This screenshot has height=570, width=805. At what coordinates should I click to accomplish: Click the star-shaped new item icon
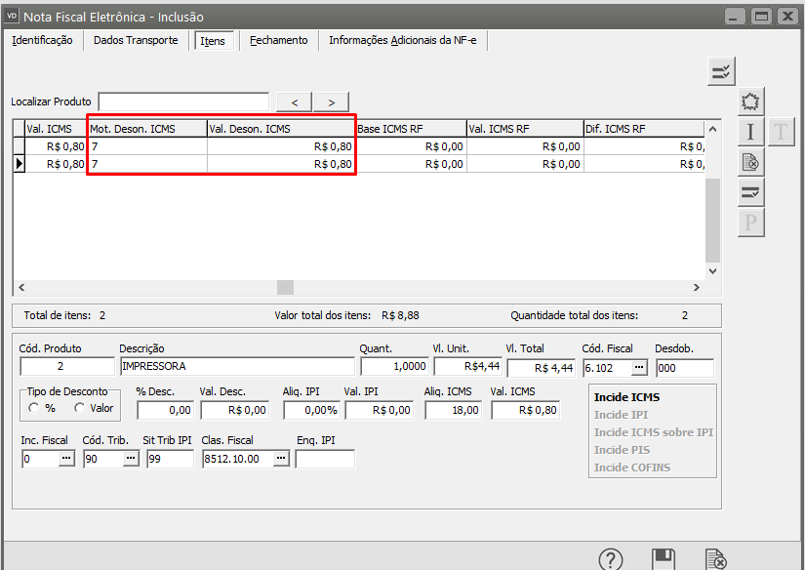point(750,102)
